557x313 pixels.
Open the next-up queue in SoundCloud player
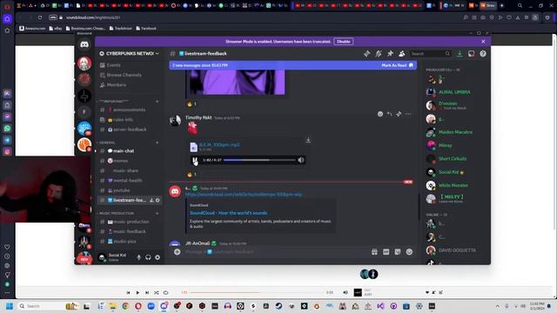pyautogui.click(x=441, y=292)
